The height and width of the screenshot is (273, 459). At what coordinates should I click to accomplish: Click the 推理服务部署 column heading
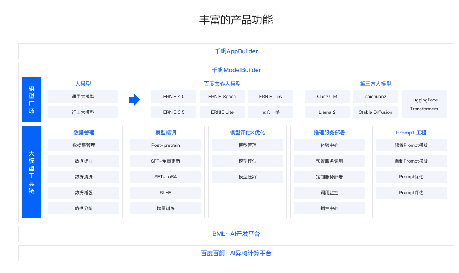click(x=329, y=133)
